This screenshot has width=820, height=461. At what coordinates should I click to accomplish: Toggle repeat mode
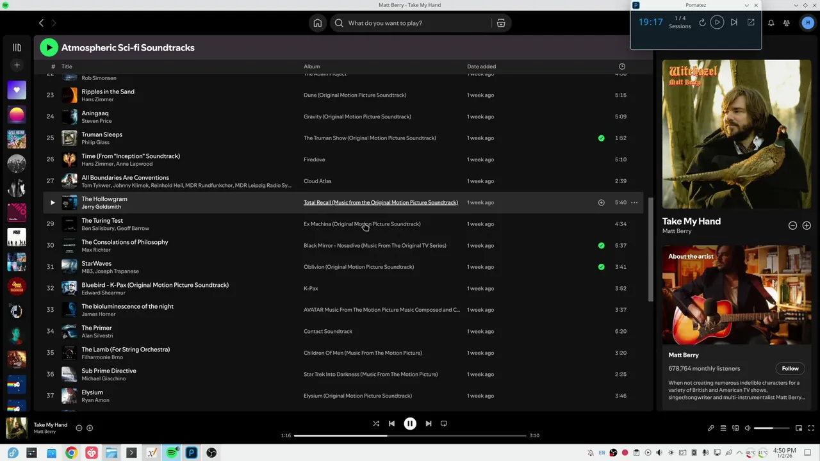click(x=444, y=423)
